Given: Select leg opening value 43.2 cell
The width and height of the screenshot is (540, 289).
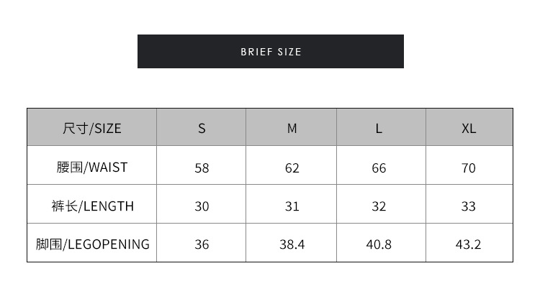Looking at the screenshot, I should click(x=469, y=244).
